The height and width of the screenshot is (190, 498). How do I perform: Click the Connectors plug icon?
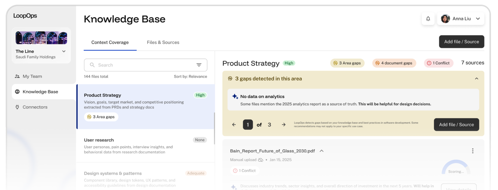point(17,107)
